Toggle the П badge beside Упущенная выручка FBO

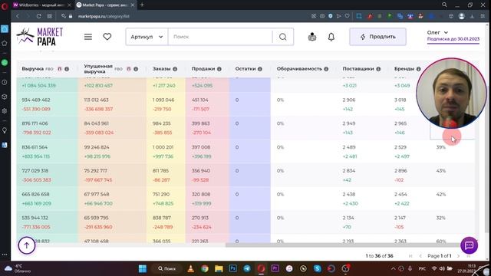128,69
